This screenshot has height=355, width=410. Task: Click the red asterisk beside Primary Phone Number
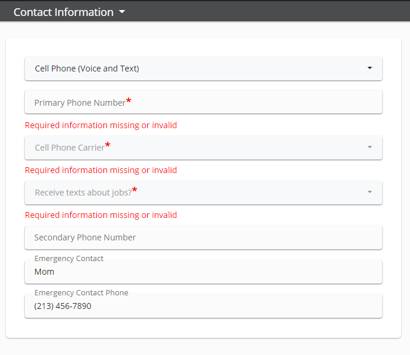129,101
